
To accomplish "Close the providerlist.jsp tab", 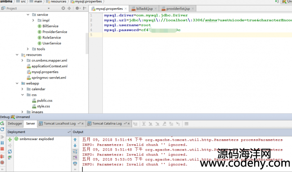I will click(x=193, y=9).
